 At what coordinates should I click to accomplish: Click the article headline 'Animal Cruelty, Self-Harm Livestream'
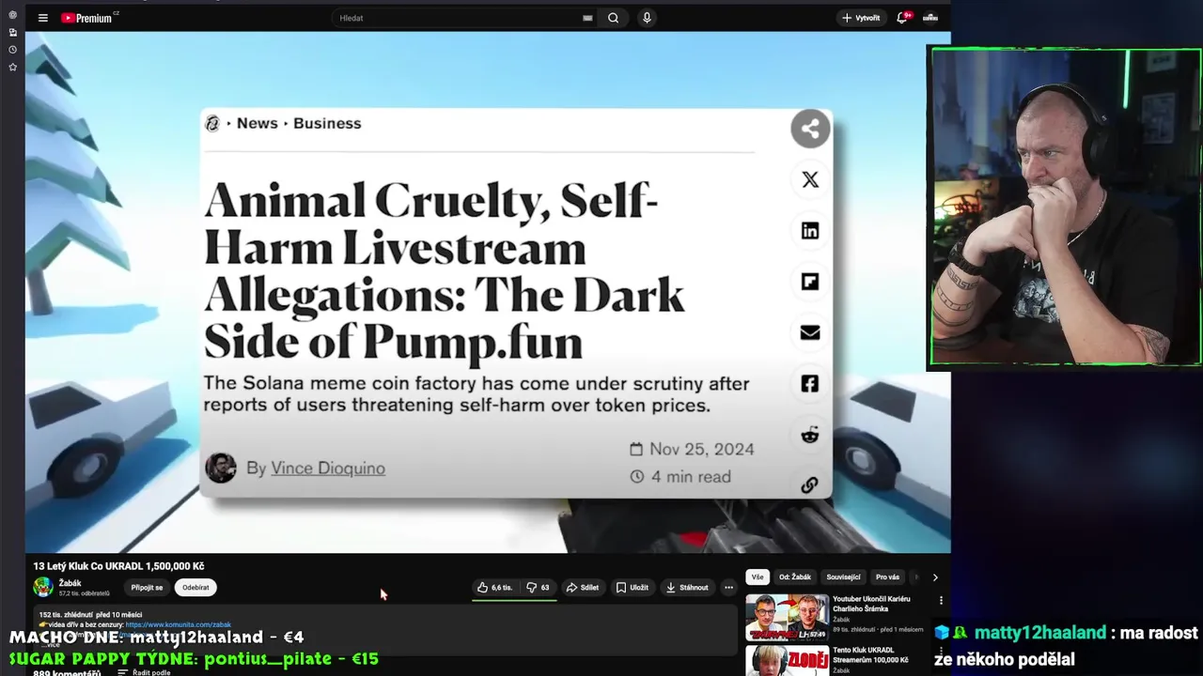tap(445, 270)
